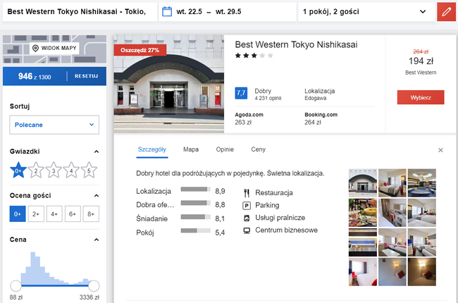Open the Polecane sort dropdown
The height and width of the screenshot is (303, 458).
click(x=54, y=125)
